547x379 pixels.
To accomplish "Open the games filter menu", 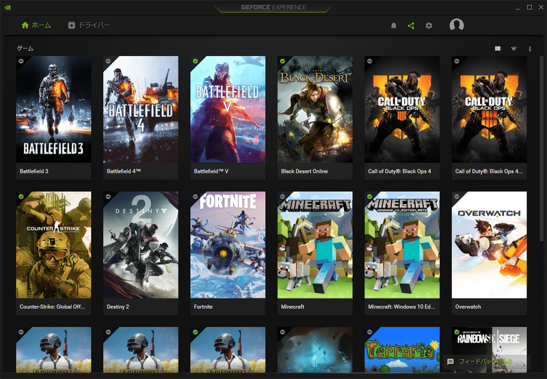I will pos(514,48).
